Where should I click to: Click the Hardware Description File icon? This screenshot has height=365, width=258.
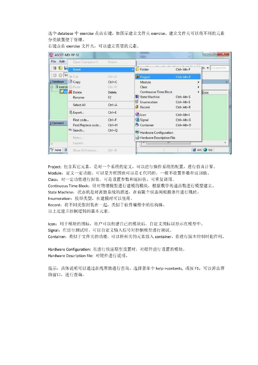pos(137,138)
